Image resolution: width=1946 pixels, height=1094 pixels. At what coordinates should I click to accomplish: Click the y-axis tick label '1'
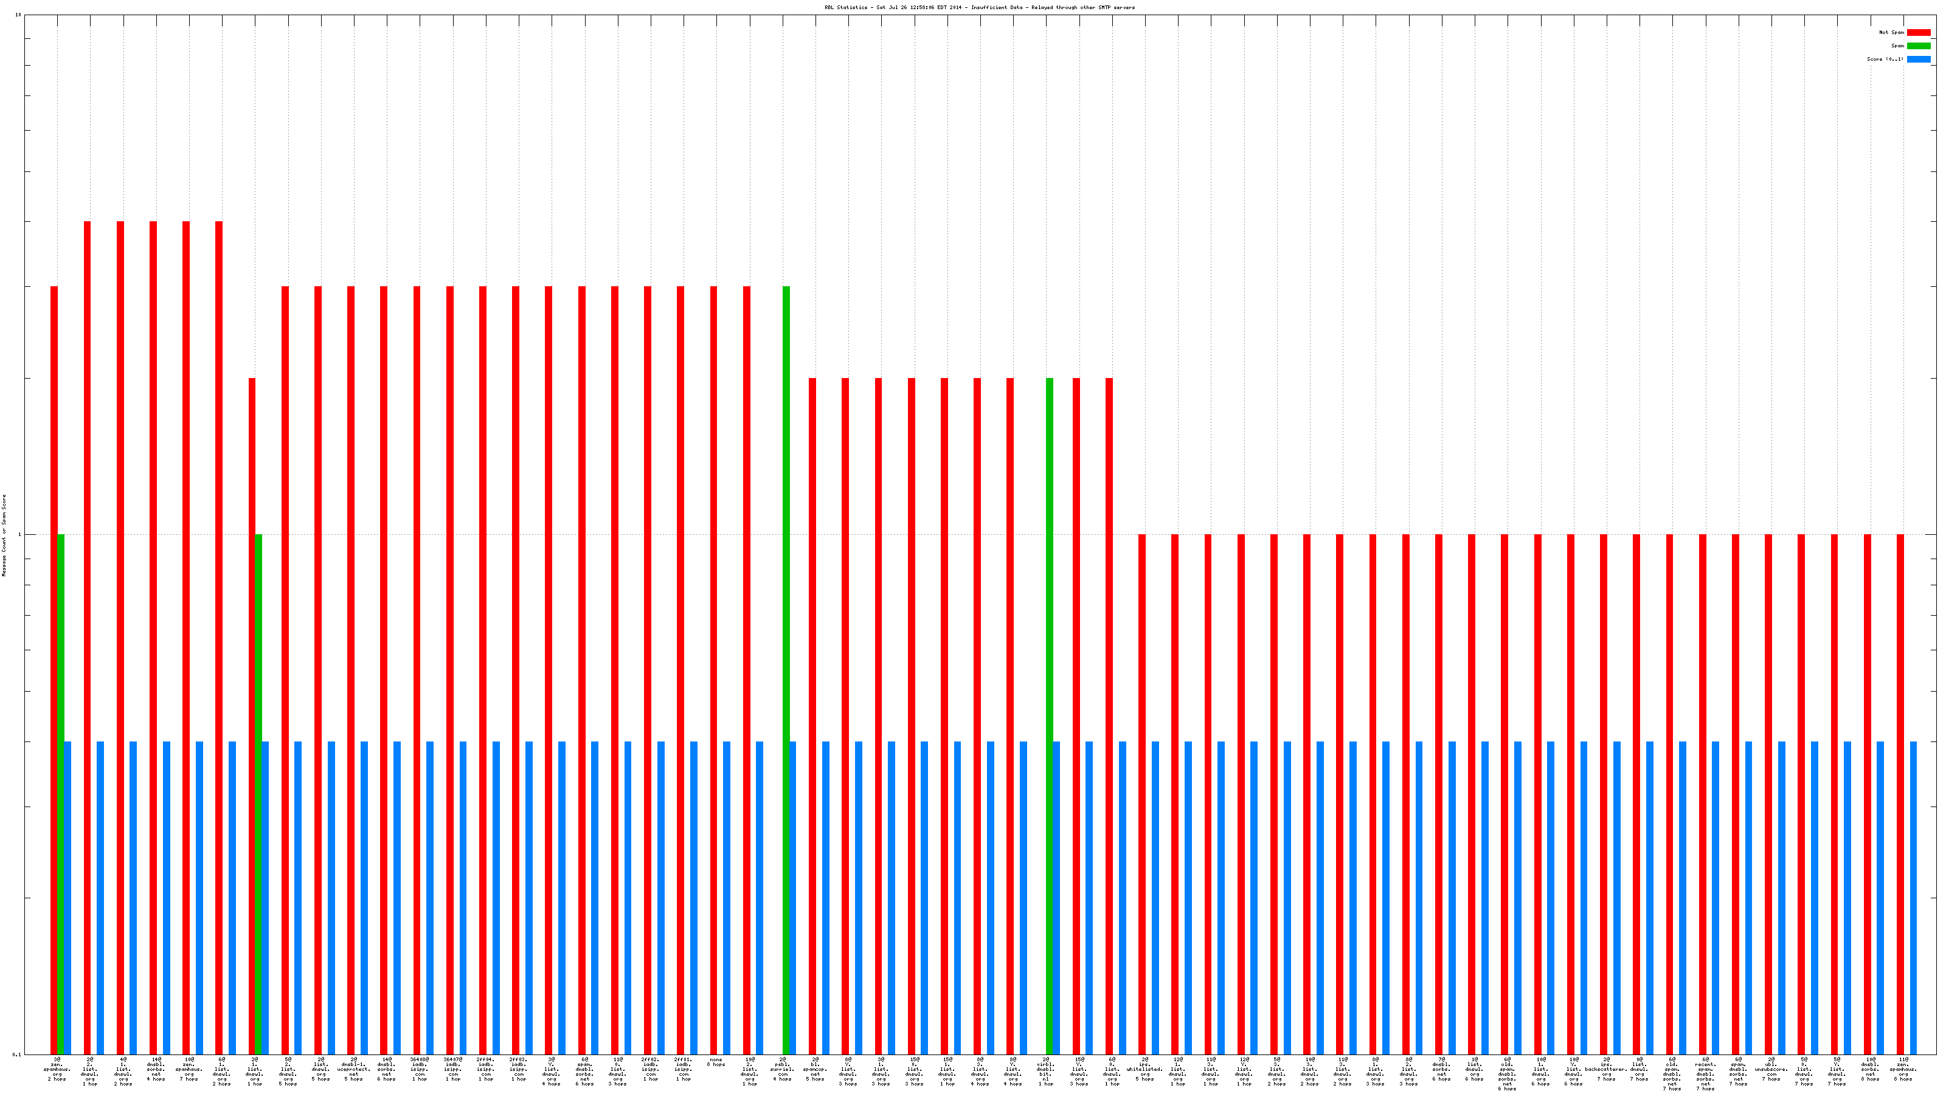pyautogui.click(x=18, y=535)
